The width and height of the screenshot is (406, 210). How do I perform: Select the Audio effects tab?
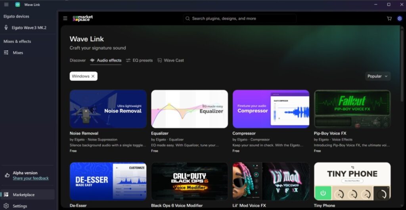point(105,60)
